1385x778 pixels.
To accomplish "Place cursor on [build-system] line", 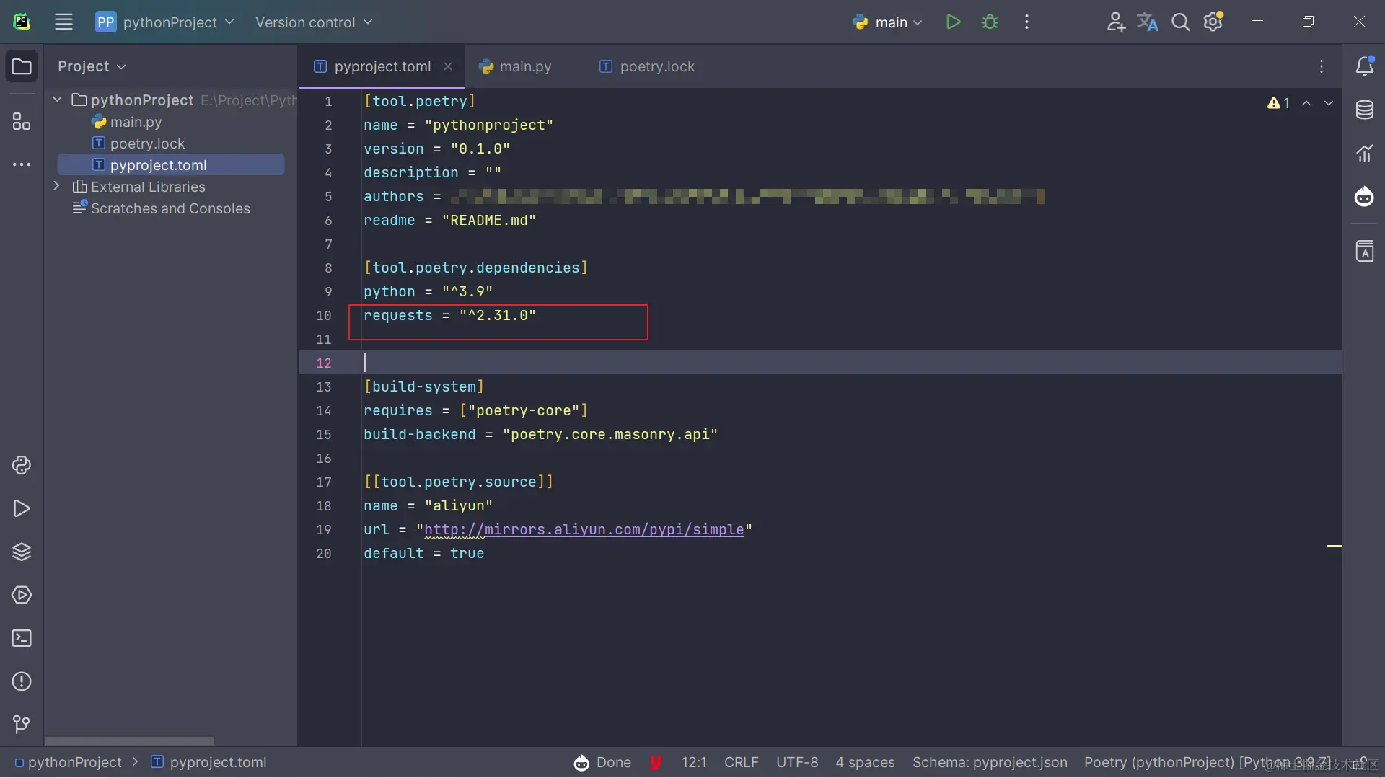I will [x=423, y=386].
